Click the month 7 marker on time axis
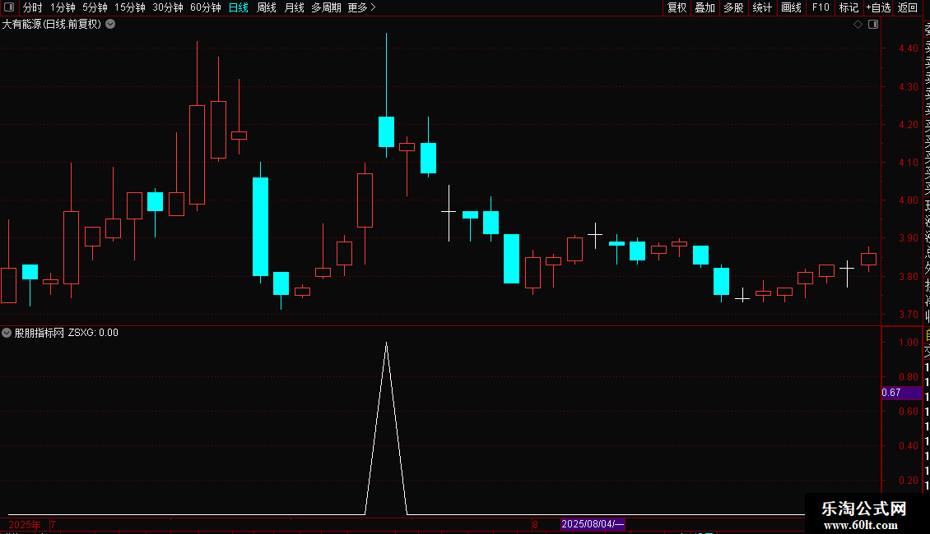 (x=53, y=524)
